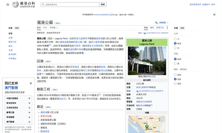Viewport: 222px width, 133px height.
Task: Jump to 鄰近 in contents
Action: pos(10,46)
